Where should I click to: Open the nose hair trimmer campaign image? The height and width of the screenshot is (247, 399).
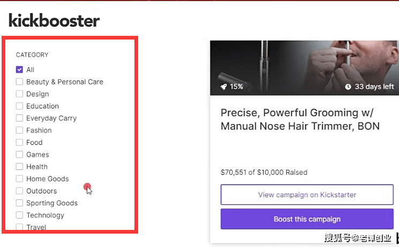(x=303, y=61)
